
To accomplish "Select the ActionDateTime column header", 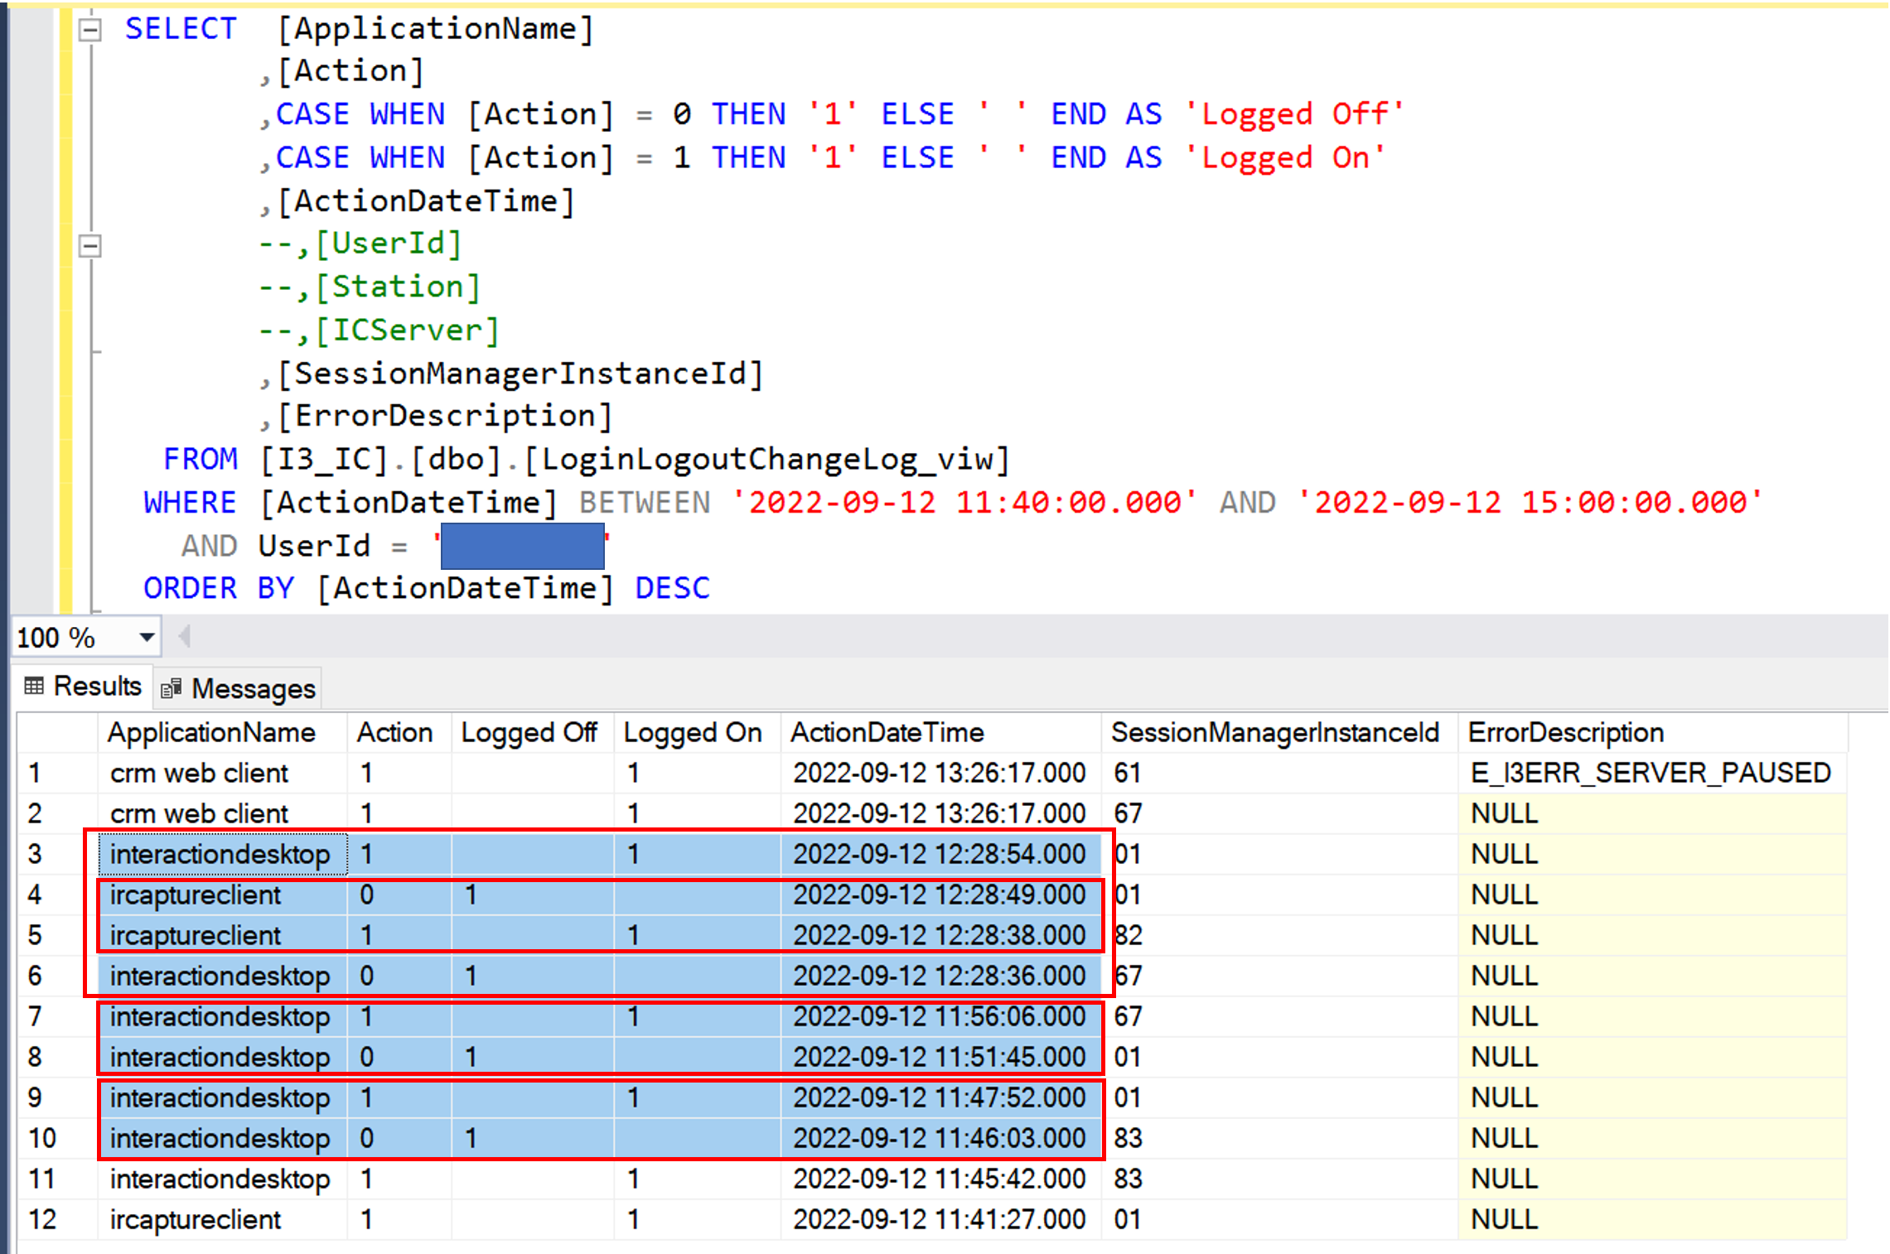I will [x=887, y=733].
